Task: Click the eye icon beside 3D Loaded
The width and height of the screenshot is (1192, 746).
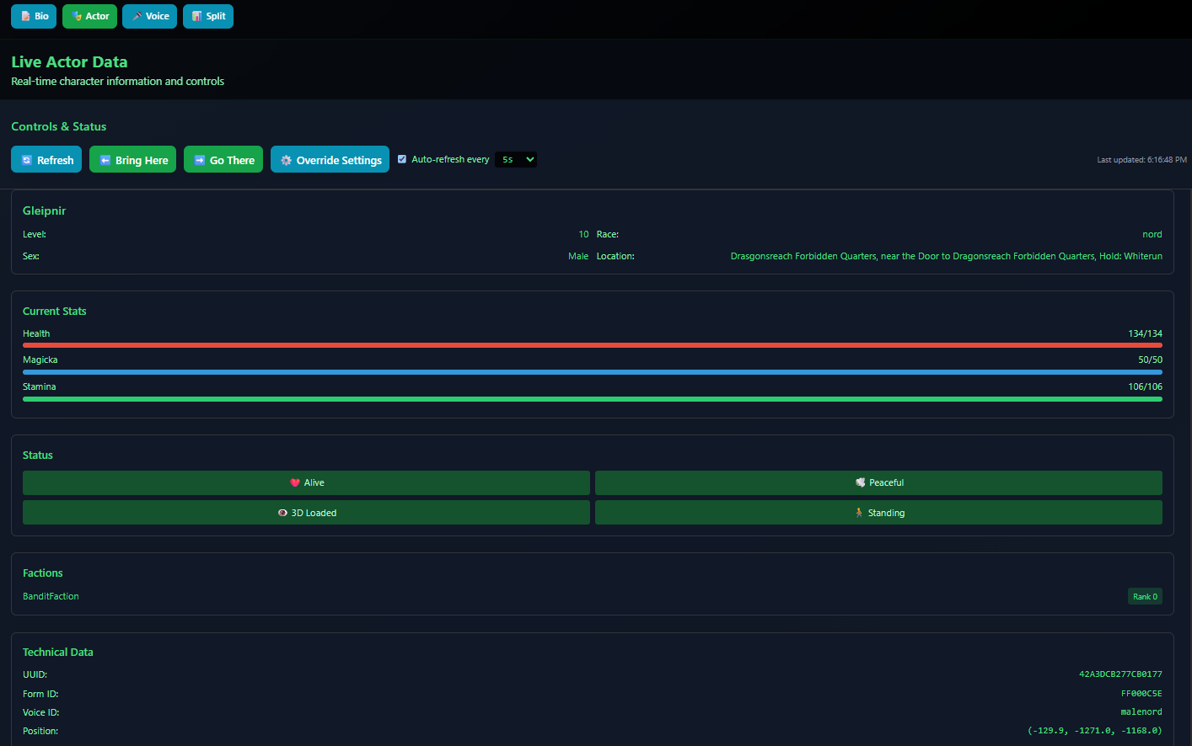Action: 282,513
